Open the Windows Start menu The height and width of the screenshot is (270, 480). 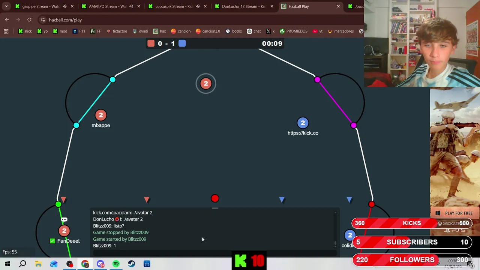coord(7,264)
